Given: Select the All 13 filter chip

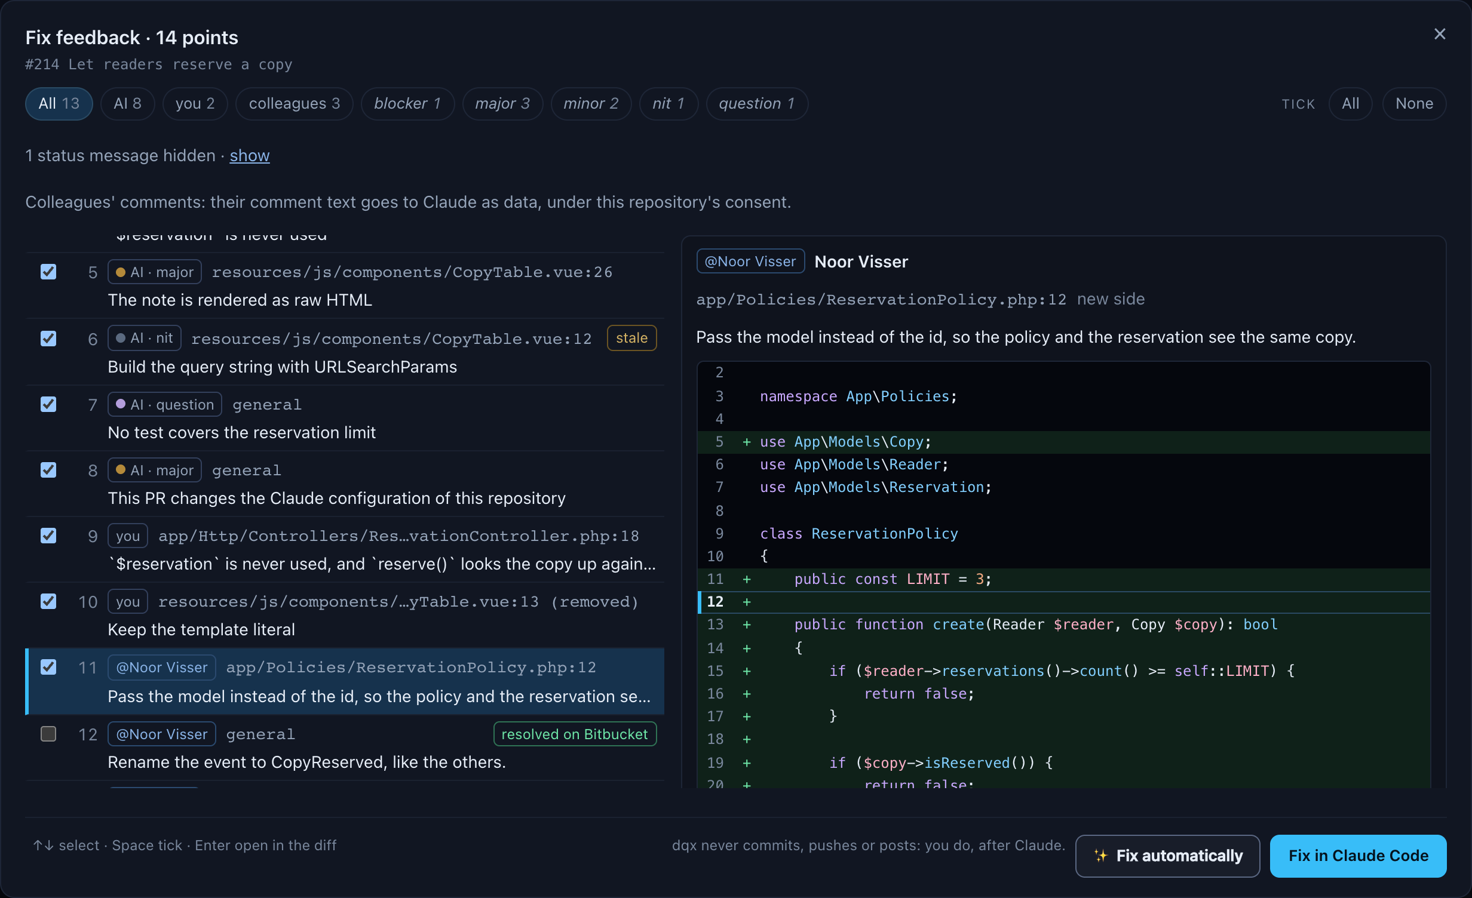Looking at the screenshot, I should point(59,104).
